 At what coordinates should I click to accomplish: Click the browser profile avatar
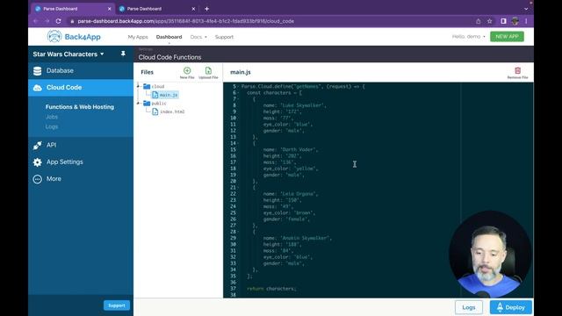(515, 21)
